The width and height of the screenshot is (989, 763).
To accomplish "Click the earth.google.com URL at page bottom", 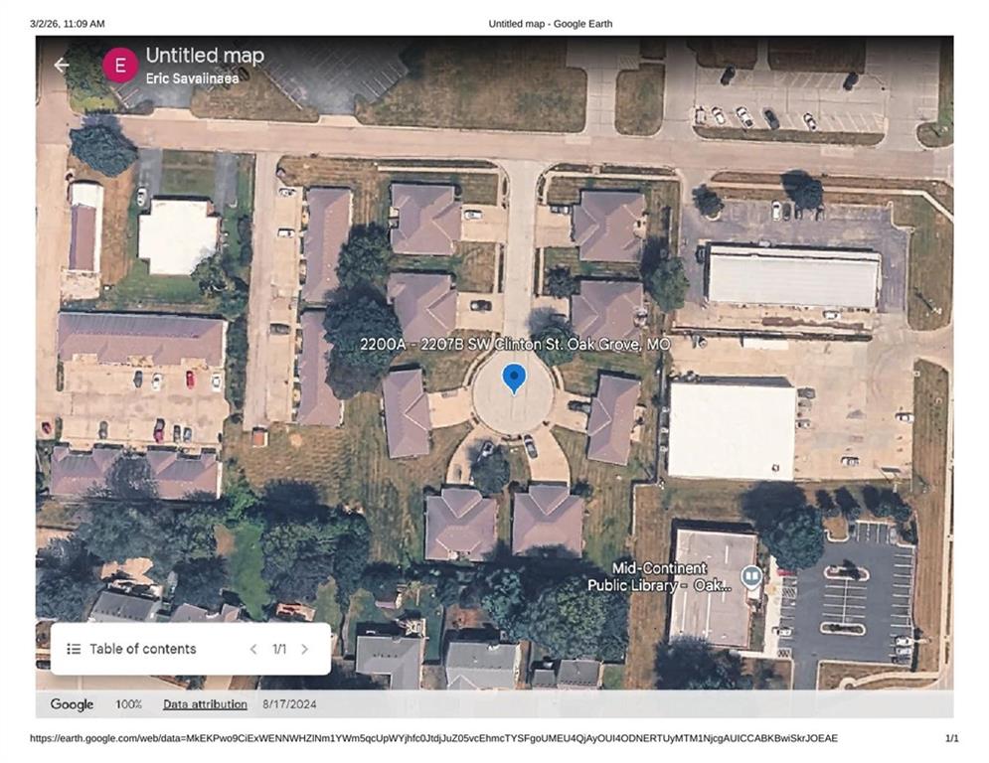I will (432, 738).
